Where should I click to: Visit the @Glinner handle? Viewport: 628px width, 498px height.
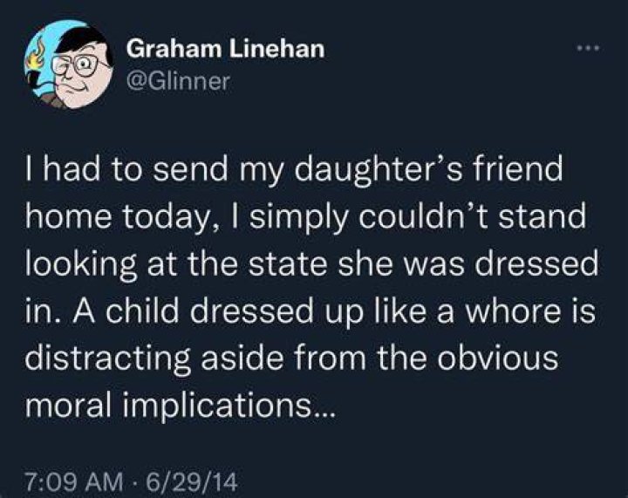(178, 81)
